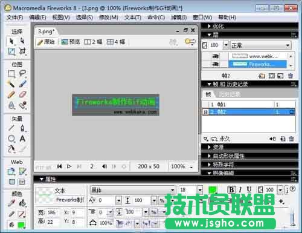Select the Slice web tool
Viewport: 302px width, 233px height.
[22, 171]
